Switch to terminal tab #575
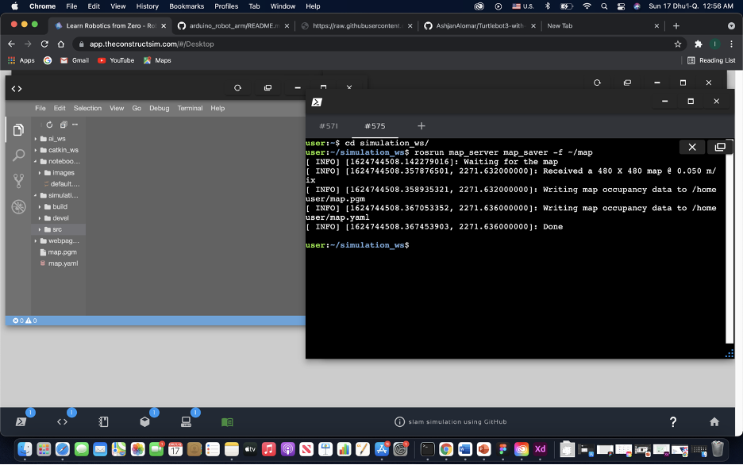 (x=375, y=125)
